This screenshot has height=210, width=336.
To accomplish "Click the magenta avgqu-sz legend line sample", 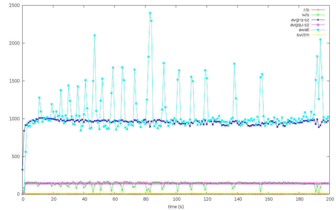I will point(318,25).
